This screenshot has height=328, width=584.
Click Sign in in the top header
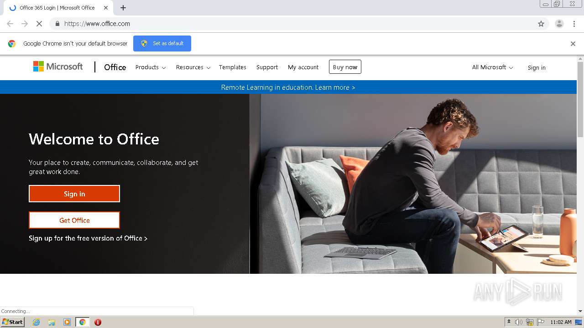[537, 67]
